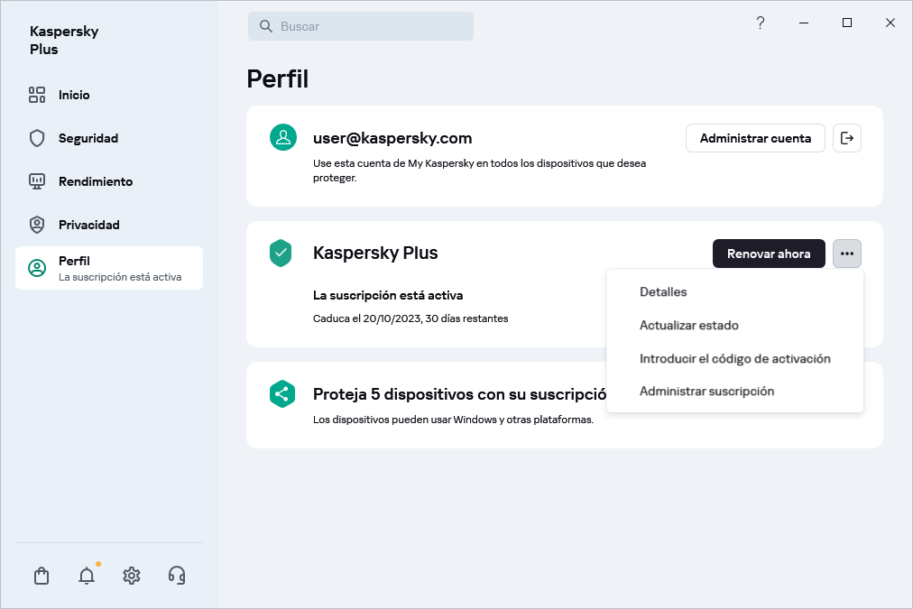The image size is (913, 609).
Task: Open notifications bell icon
Action: tap(87, 576)
